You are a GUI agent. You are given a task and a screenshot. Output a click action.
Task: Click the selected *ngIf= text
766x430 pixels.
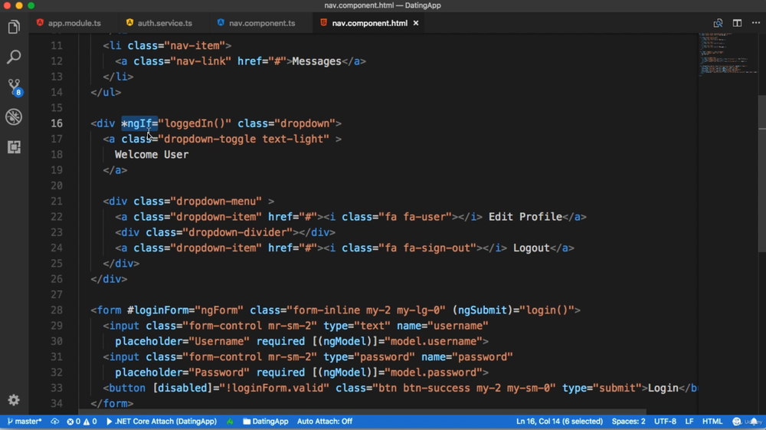(139, 123)
